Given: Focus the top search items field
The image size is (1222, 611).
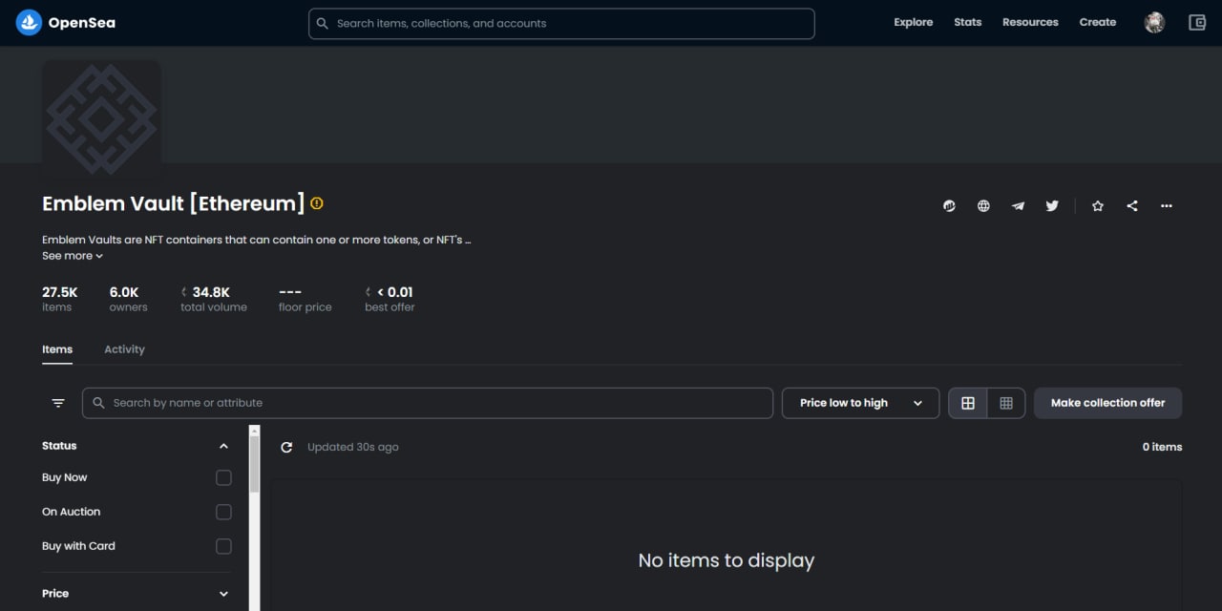Looking at the screenshot, I should click(561, 24).
